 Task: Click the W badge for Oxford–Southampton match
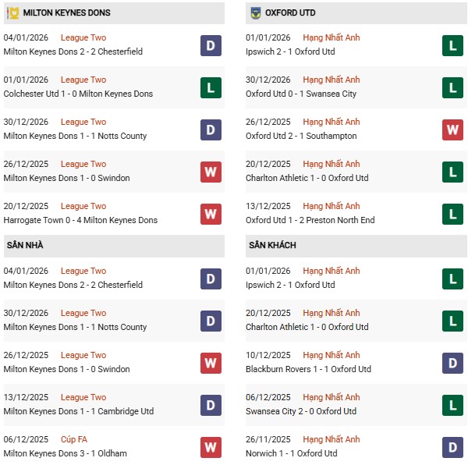tap(452, 129)
